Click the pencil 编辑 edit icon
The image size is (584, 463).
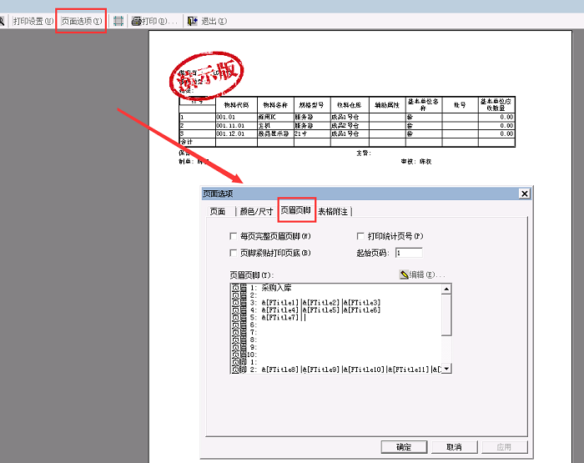(x=405, y=274)
